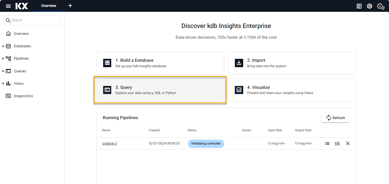The height and width of the screenshot is (184, 389).
Task: Select Queries in the sidebar
Action: (x=20, y=71)
